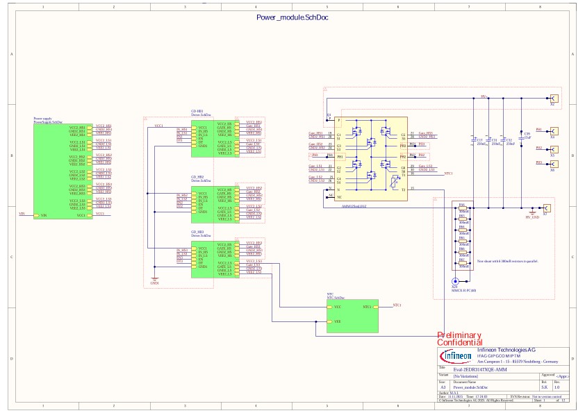Select the VCC1 port on Power supply sheet
585x413 pixels.
coord(90,215)
